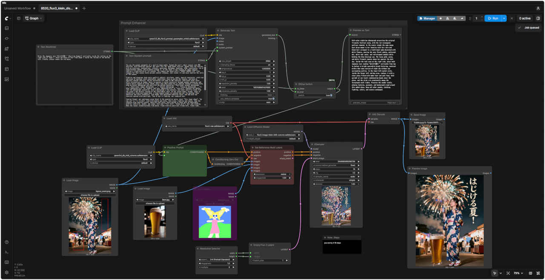Click the Job queued notification
545x280 pixels.
pos(528,28)
